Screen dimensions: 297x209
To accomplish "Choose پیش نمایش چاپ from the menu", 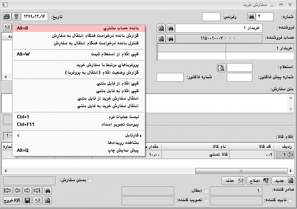I will point(79,150).
